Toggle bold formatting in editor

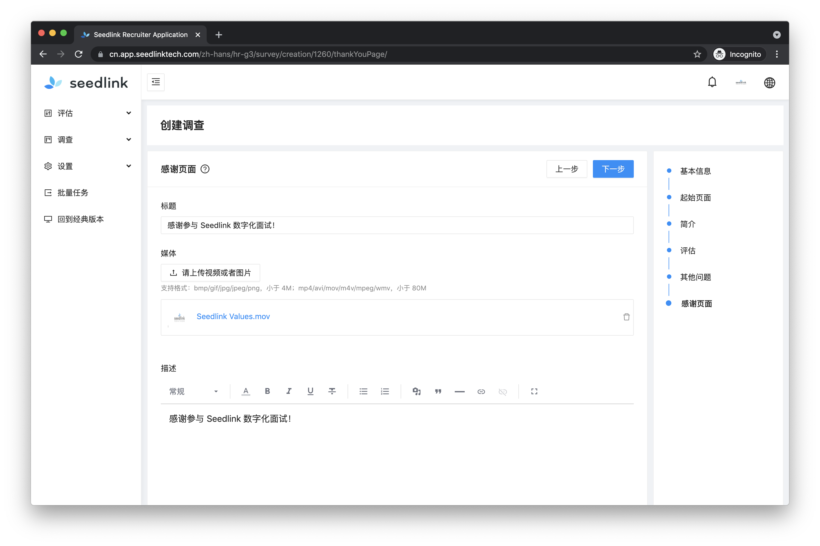267,391
